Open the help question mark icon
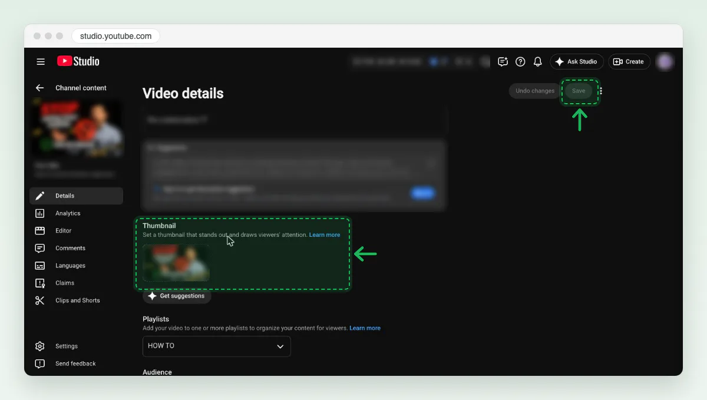Viewport: 707px width, 400px height. pos(520,61)
